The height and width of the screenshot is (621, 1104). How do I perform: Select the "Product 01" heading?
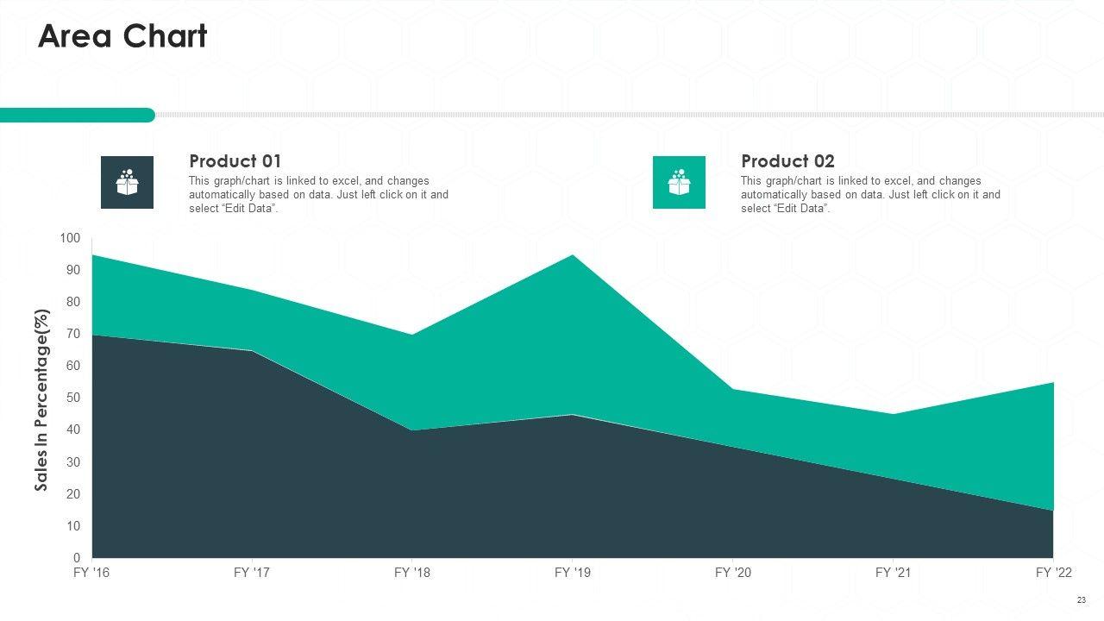(235, 161)
